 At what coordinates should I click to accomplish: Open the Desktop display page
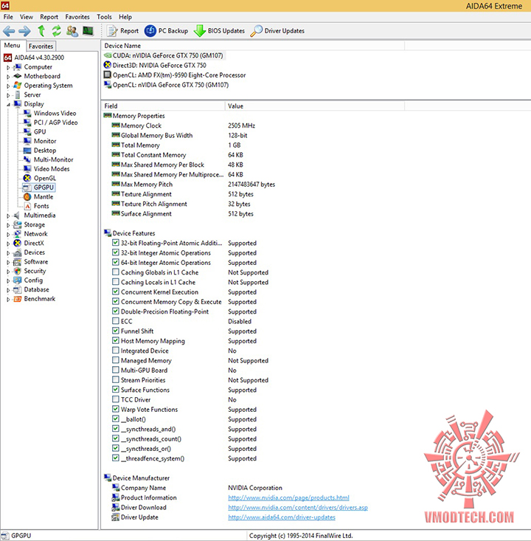[44, 151]
